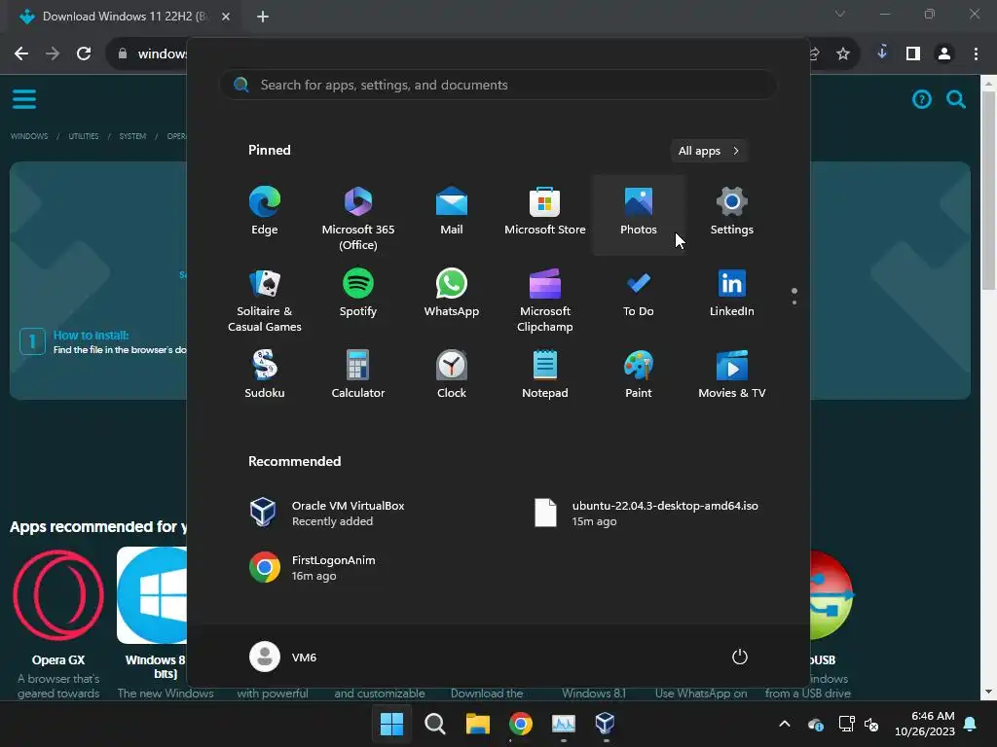Go back in Chrome
Screen dimensions: 997x747
[21, 54]
